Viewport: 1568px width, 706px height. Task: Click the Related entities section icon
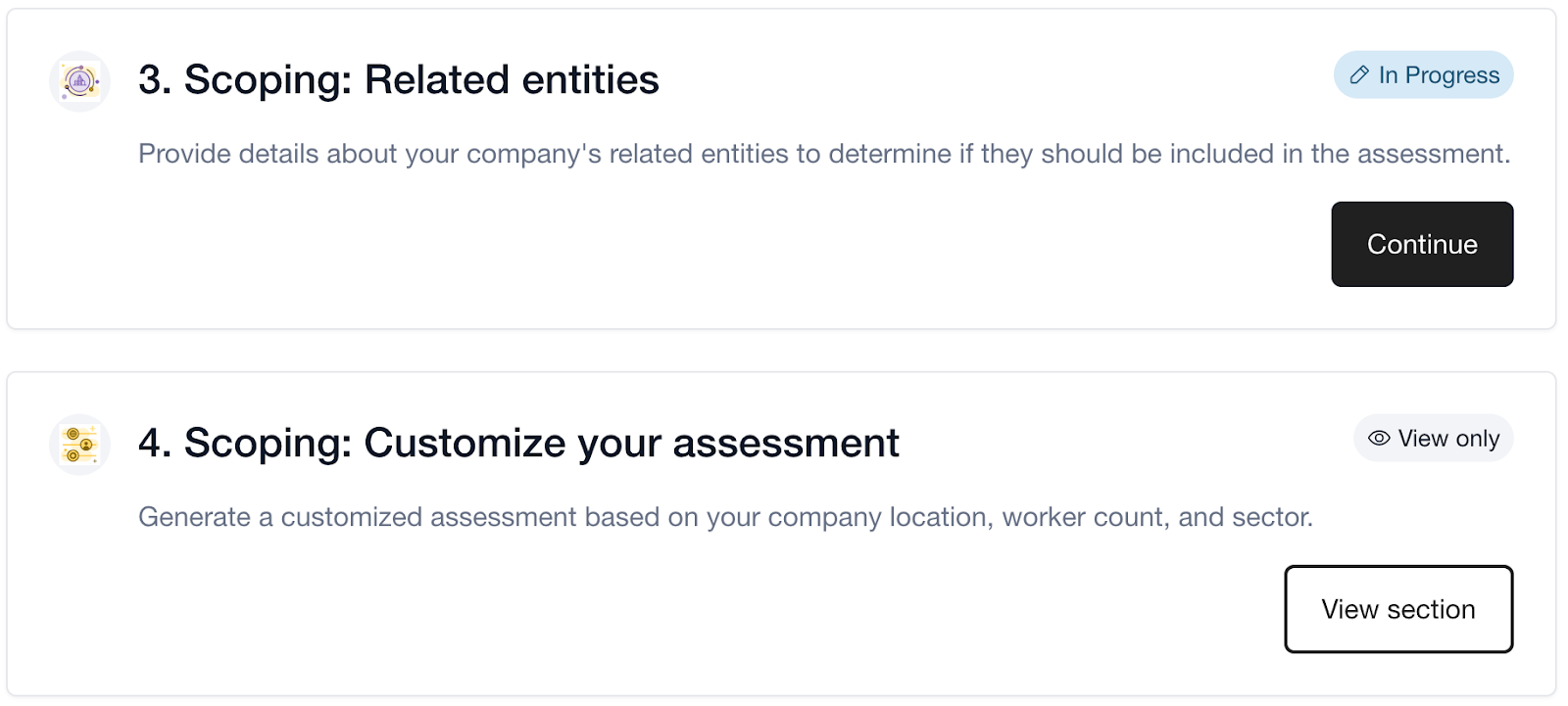tap(79, 81)
